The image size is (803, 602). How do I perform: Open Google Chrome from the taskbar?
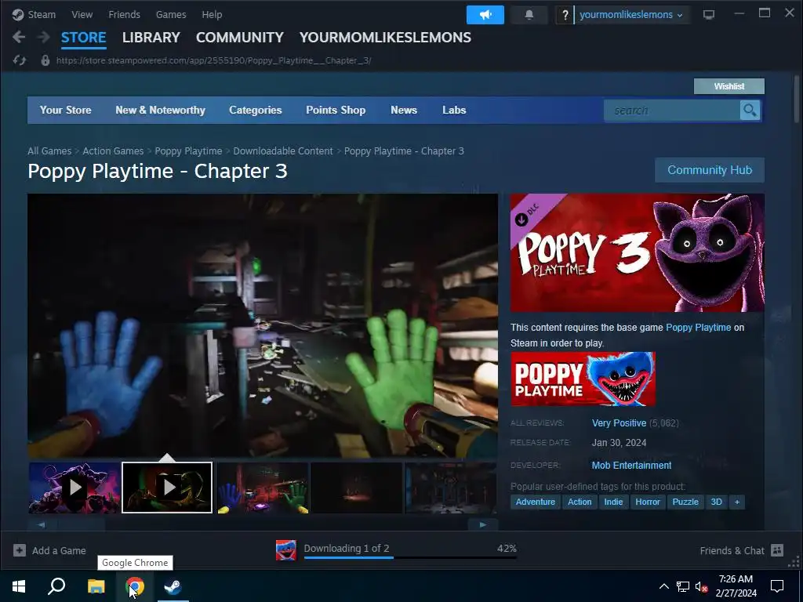coord(135,586)
